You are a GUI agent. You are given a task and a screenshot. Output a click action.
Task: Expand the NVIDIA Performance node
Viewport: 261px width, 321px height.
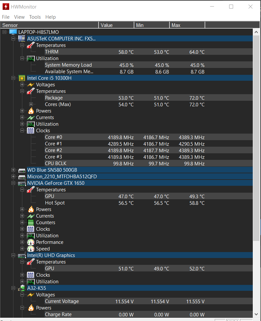(22, 242)
